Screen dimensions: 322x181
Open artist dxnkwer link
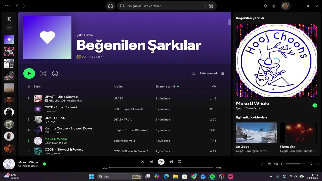[x=51, y=111]
